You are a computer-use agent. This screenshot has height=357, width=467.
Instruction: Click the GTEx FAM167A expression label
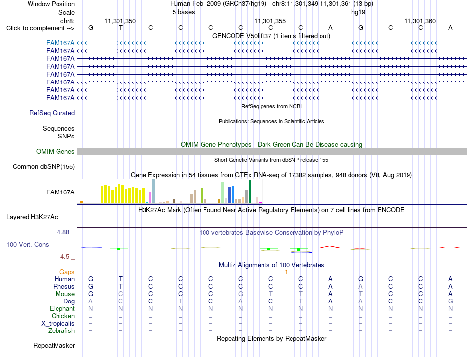60,192
